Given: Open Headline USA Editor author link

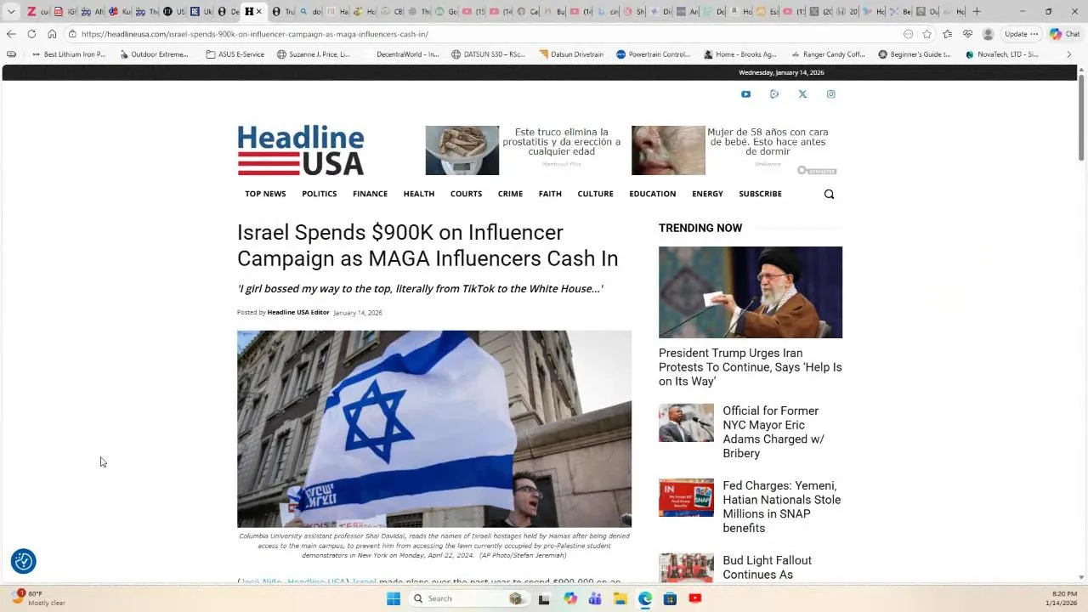Looking at the screenshot, I should 298,313.
